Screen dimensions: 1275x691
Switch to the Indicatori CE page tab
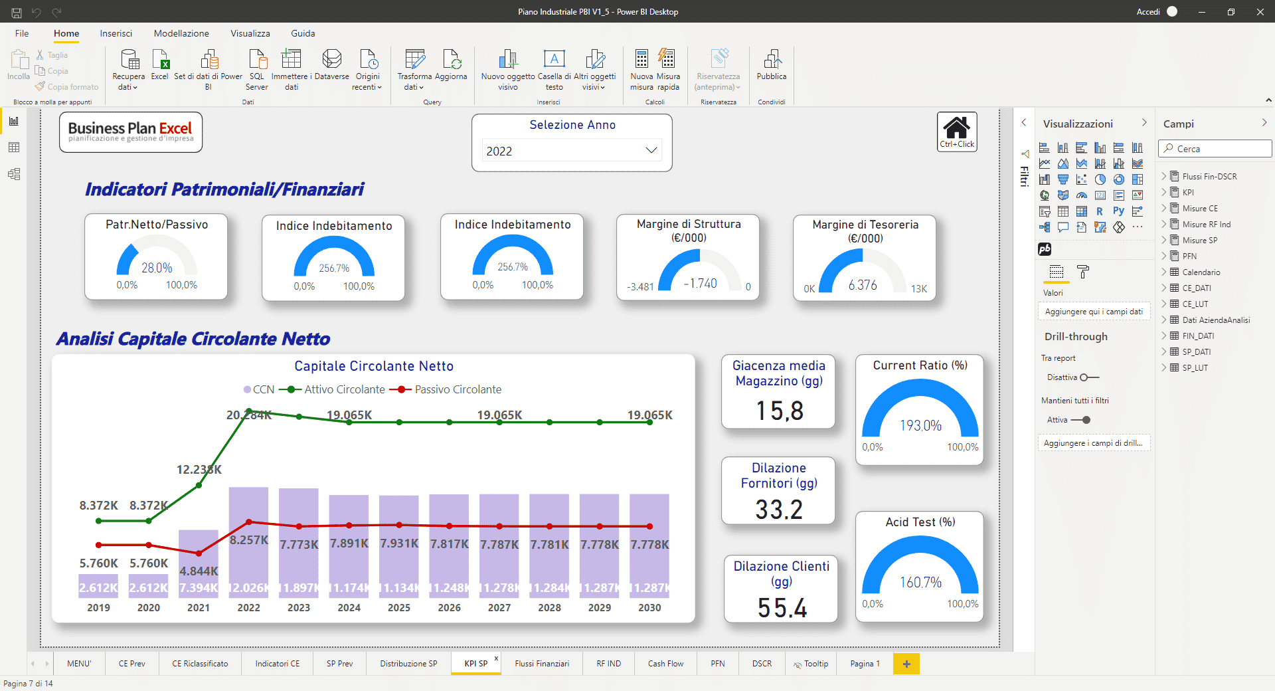[278, 664]
